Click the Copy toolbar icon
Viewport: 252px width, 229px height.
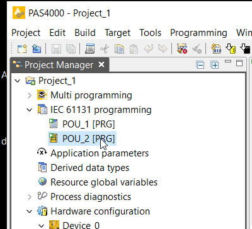tap(119, 49)
